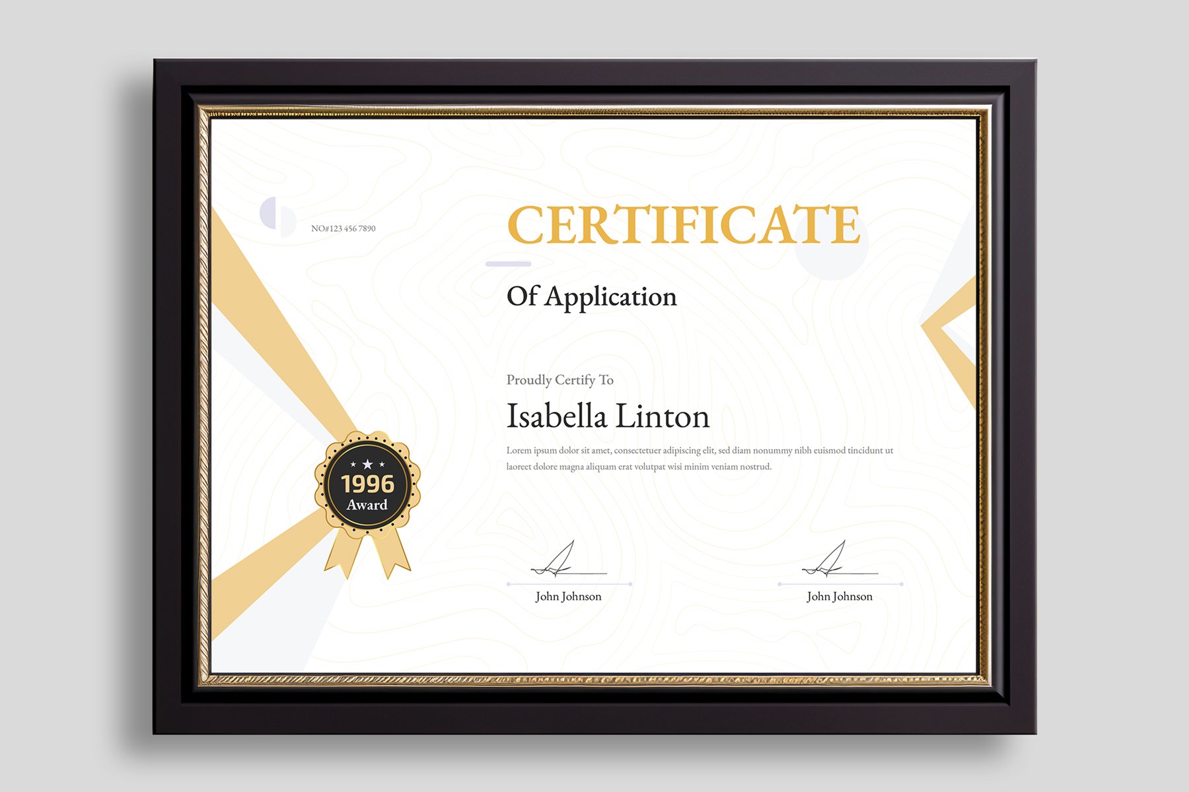1189x792 pixels.
Task: Click the half-circle logo beside the certificate number
Action: [x=278, y=217]
